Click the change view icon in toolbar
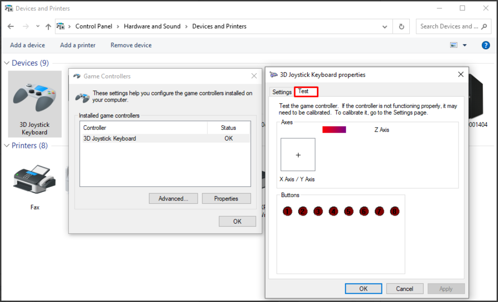 point(454,45)
